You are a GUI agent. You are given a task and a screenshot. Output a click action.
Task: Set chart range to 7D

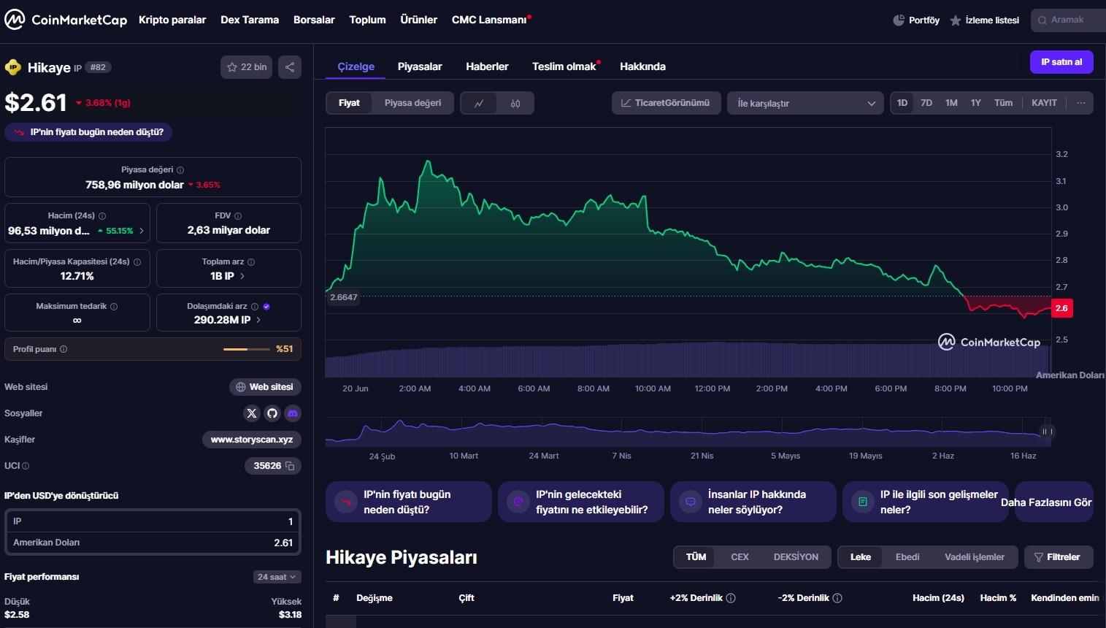click(926, 103)
